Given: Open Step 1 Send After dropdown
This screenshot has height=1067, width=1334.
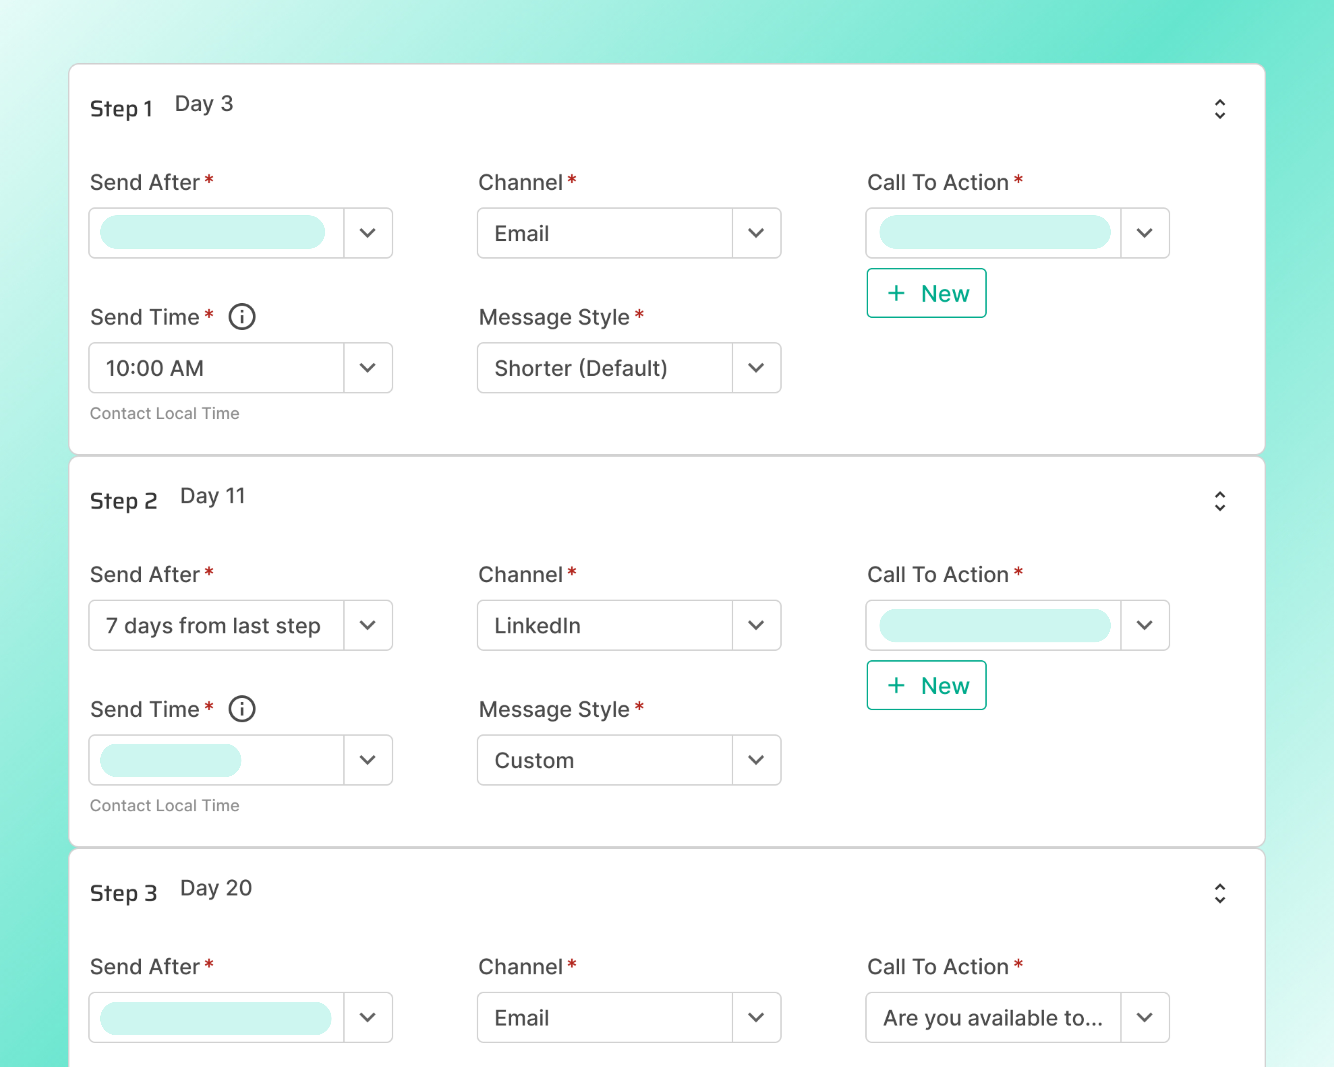Looking at the screenshot, I should (241, 233).
